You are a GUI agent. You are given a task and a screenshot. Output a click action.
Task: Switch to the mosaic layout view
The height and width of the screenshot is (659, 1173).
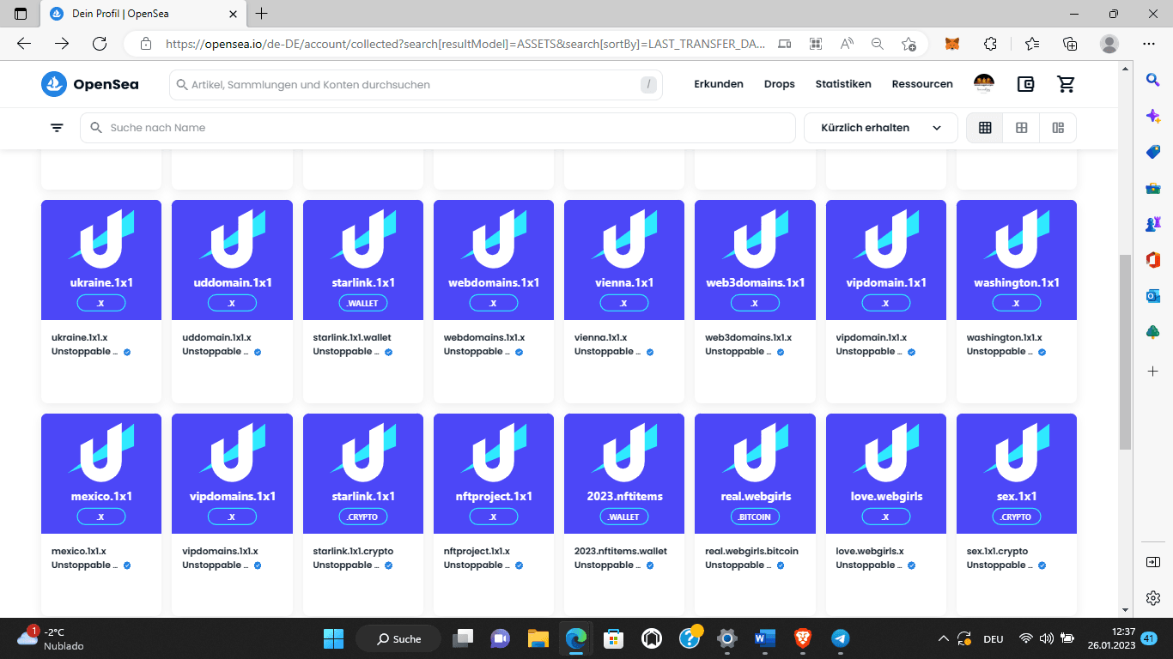[x=1058, y=128]
